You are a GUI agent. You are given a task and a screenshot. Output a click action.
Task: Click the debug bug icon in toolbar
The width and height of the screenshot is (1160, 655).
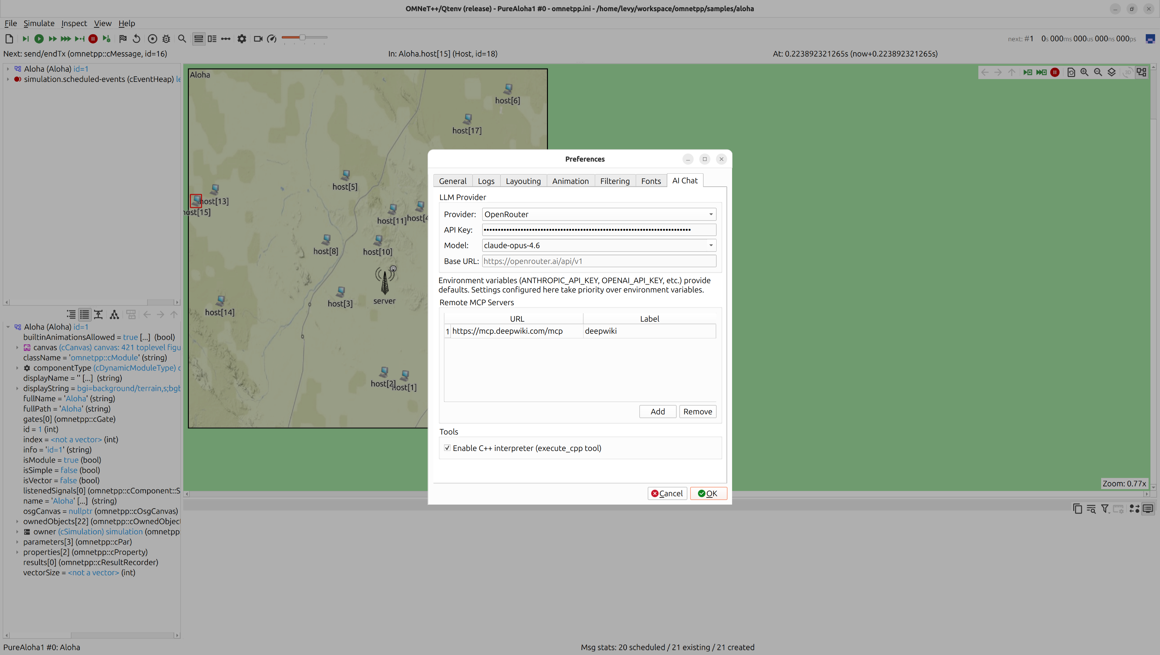[x=166, y=39]
